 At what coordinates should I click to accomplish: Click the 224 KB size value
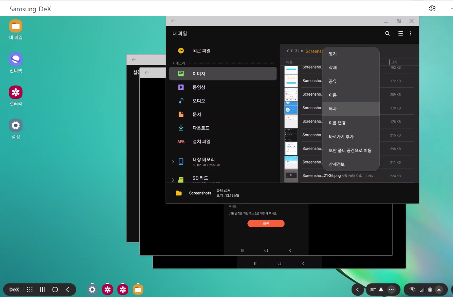coord(395,176)
